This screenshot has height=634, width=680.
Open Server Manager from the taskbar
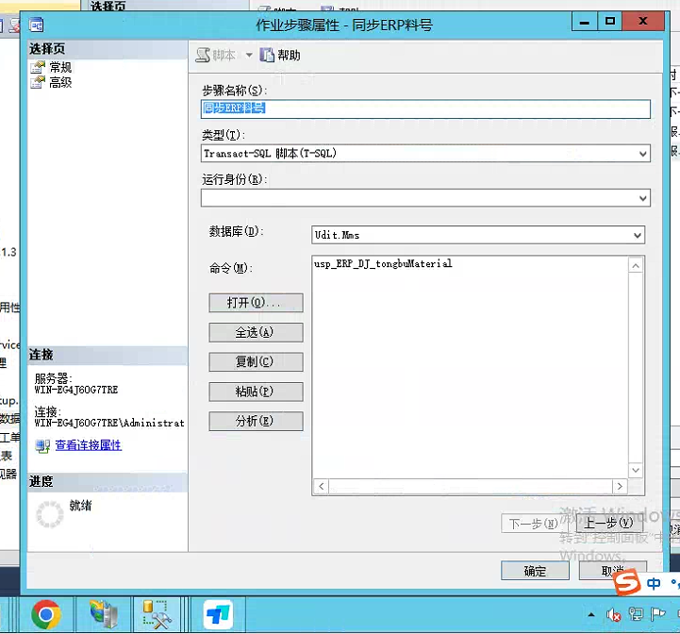[x=103, y=615]
